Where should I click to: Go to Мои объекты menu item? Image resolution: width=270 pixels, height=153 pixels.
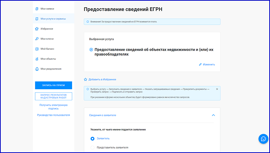point(48,59)
